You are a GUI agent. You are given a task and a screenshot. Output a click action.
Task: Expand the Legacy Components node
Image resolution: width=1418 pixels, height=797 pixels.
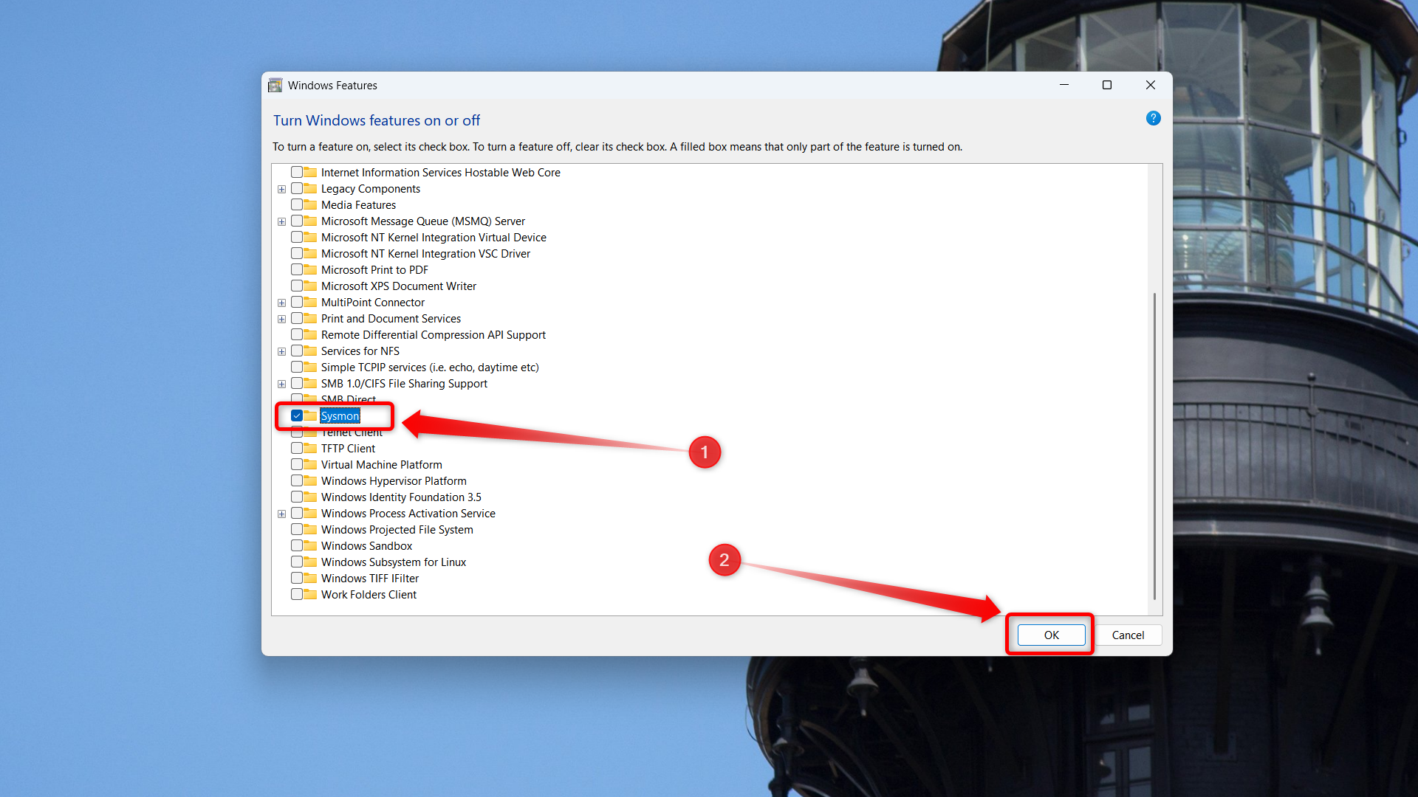pos(281,189)
